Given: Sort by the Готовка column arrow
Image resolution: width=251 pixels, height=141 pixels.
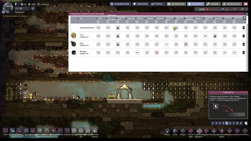Looking at the screenshot, I should (x=146, y=18).
